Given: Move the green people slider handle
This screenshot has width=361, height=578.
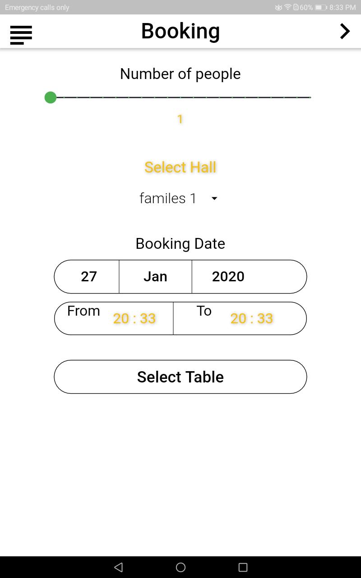Looking at the screenshot, I should point(51,97).
